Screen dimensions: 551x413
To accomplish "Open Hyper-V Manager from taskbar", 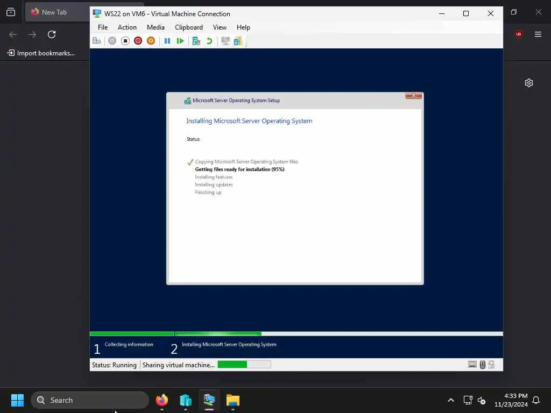I will (186, 400).
